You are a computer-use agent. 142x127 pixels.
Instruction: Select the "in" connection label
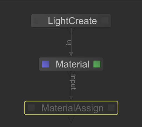[x=69, y=43]
